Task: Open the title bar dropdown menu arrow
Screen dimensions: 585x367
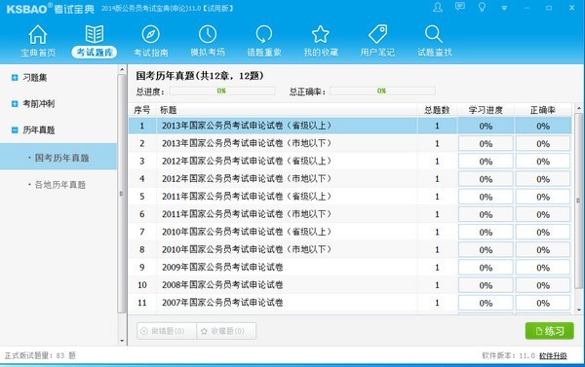Action: [504, 8]
